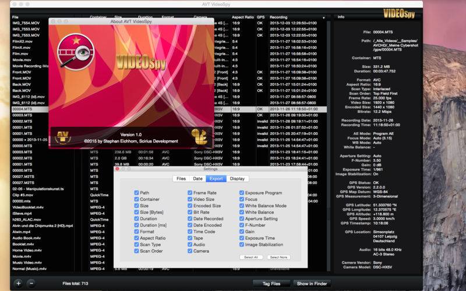Select the Home Video.m4v file

pos(27,250)
